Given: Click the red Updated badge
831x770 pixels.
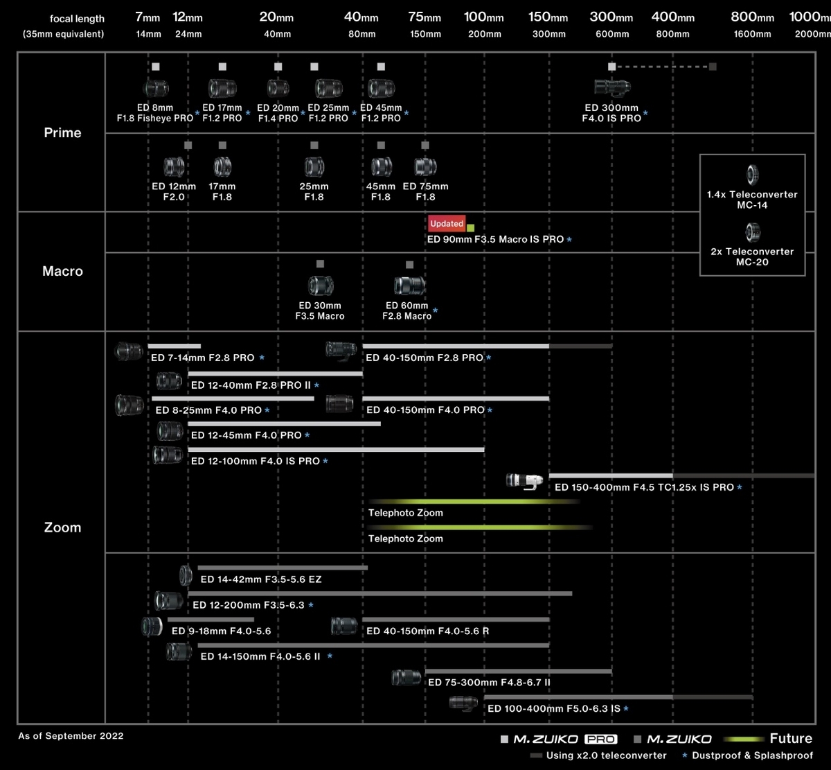Looking at the screenshot, I should (x=447, y=223).
